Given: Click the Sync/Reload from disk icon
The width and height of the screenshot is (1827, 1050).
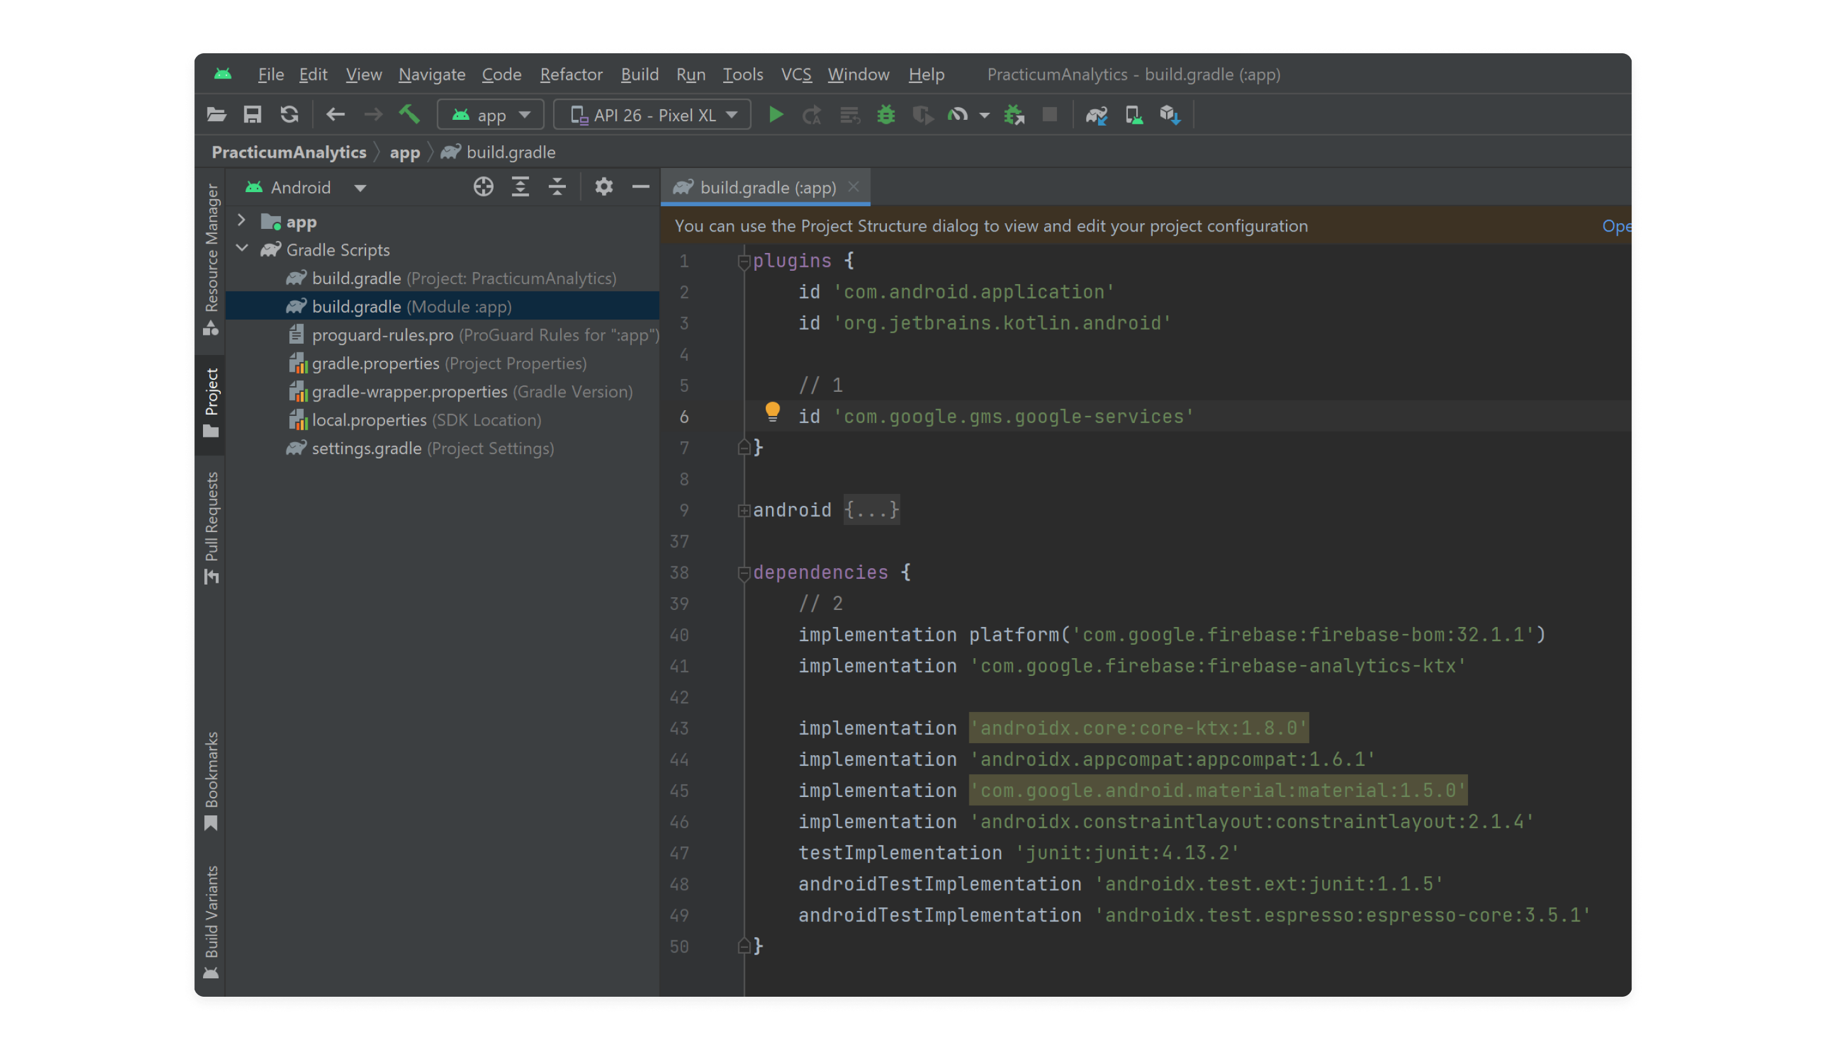Looking at the screenshot, I should point(289,115).
